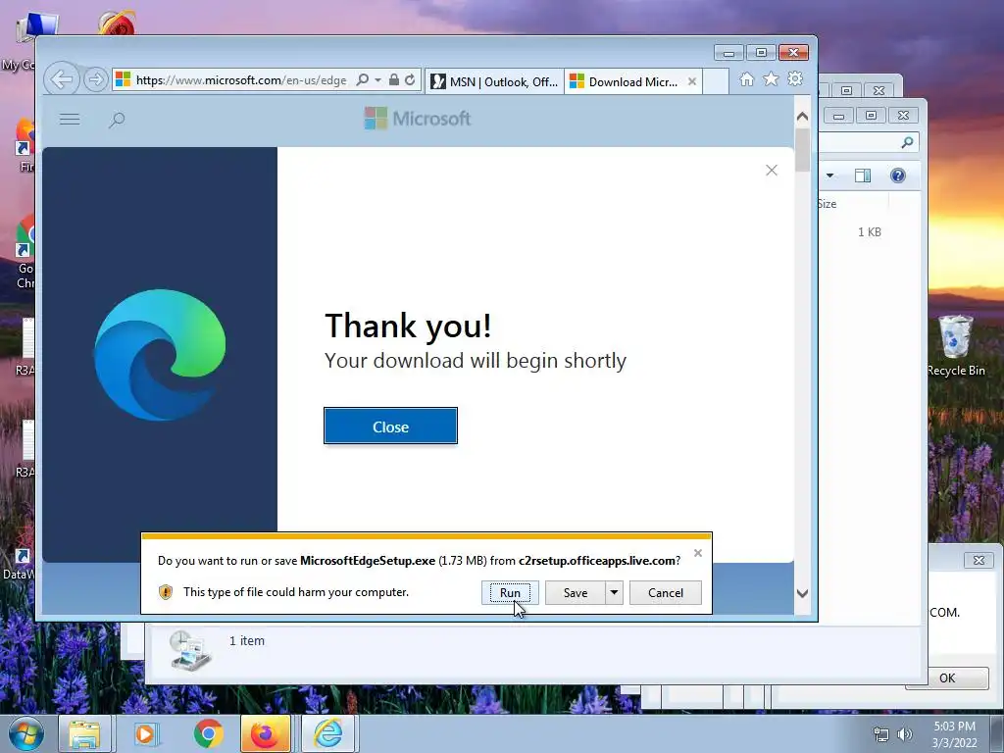
Task: Cancel the download prompt
Action: (x=666, y=593)
